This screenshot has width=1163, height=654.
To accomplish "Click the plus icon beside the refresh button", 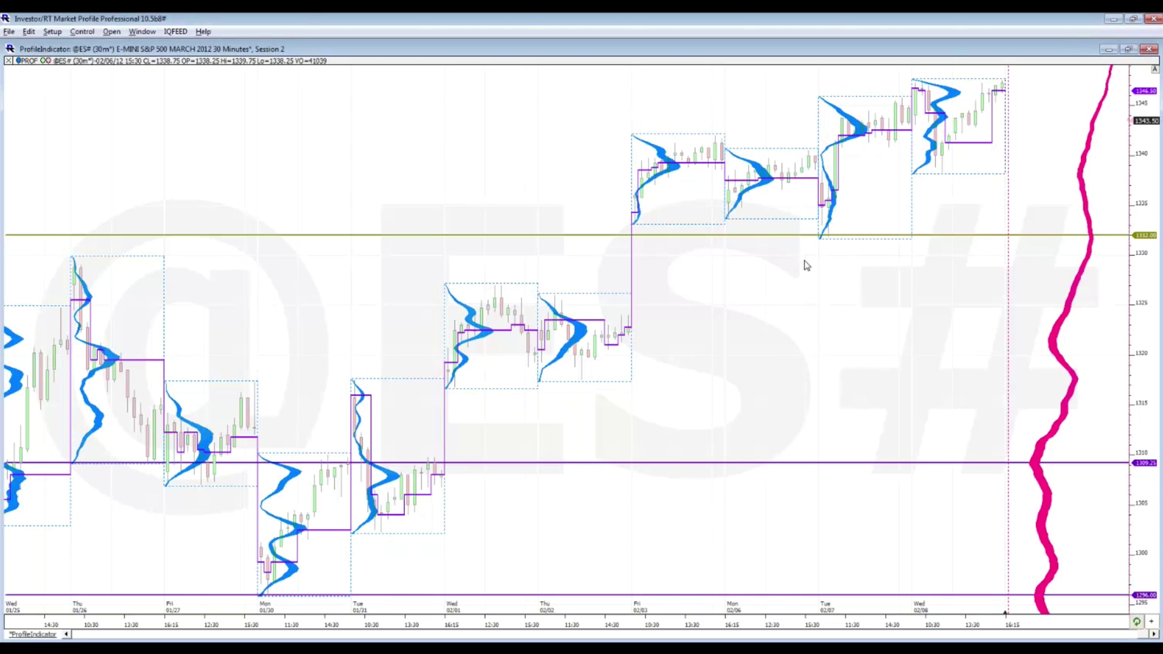I will [x=1151, y=622].
